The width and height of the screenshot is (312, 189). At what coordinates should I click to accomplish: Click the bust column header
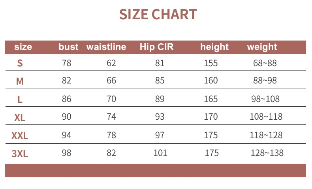[68, 47]
